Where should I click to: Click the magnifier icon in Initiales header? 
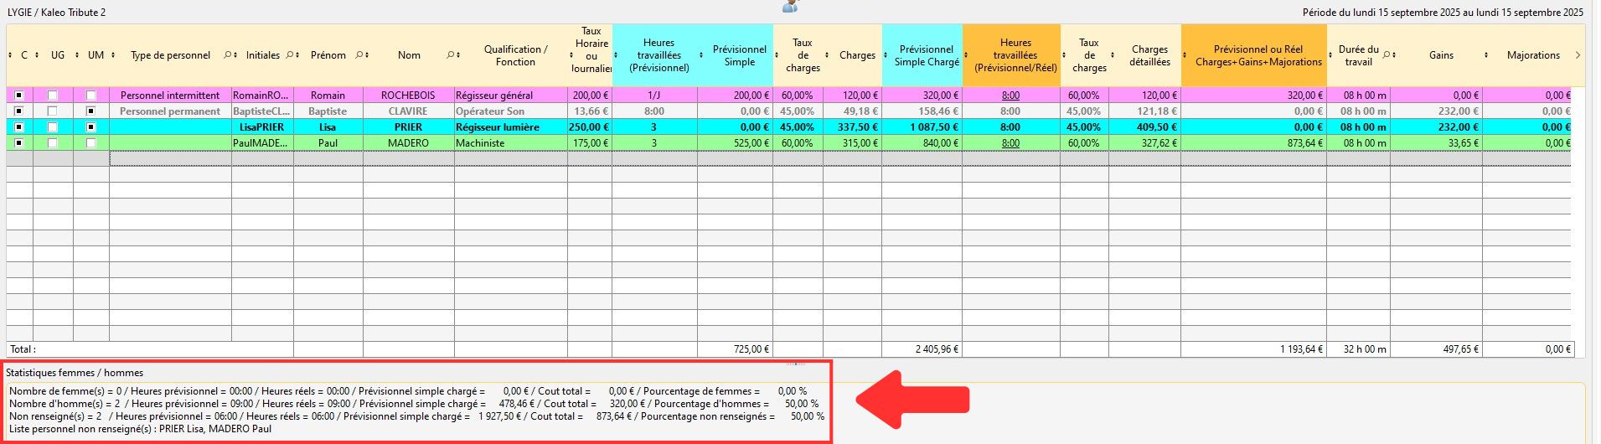click(x=290, y=55)
